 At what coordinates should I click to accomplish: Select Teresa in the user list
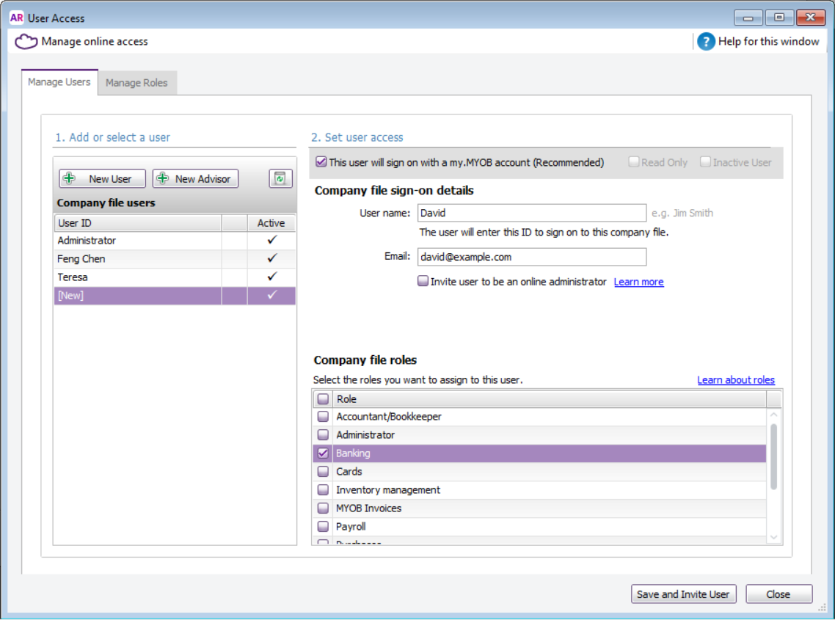point(138,277)
